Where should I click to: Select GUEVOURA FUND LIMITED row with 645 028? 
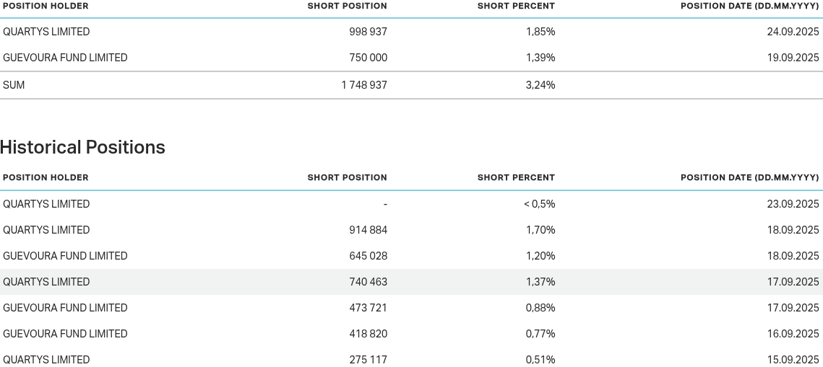tap(65, 256)
